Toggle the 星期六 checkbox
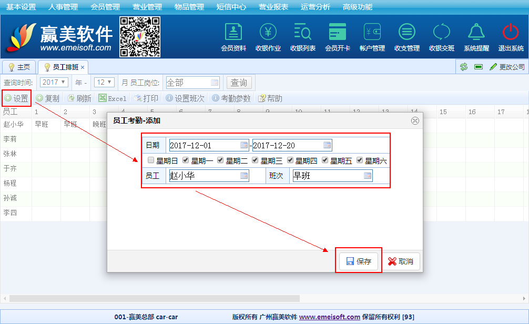The height and width of the screenshot is (324, 529). tap(360, 160)
